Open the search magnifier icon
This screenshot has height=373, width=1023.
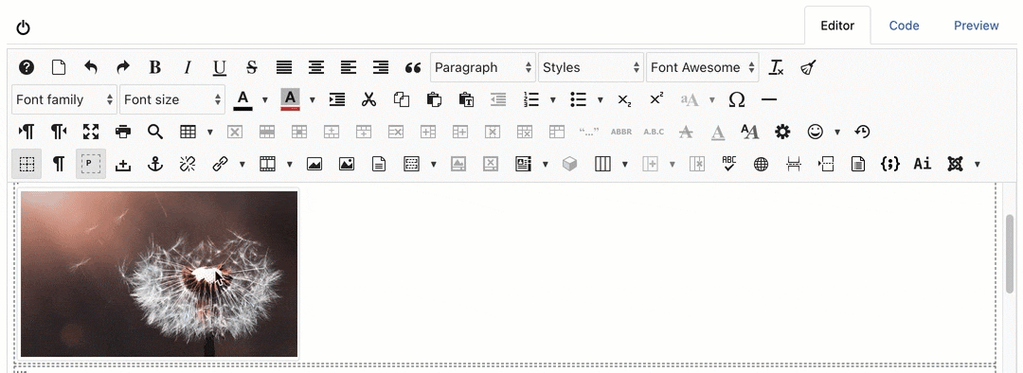tap(154, 132)
